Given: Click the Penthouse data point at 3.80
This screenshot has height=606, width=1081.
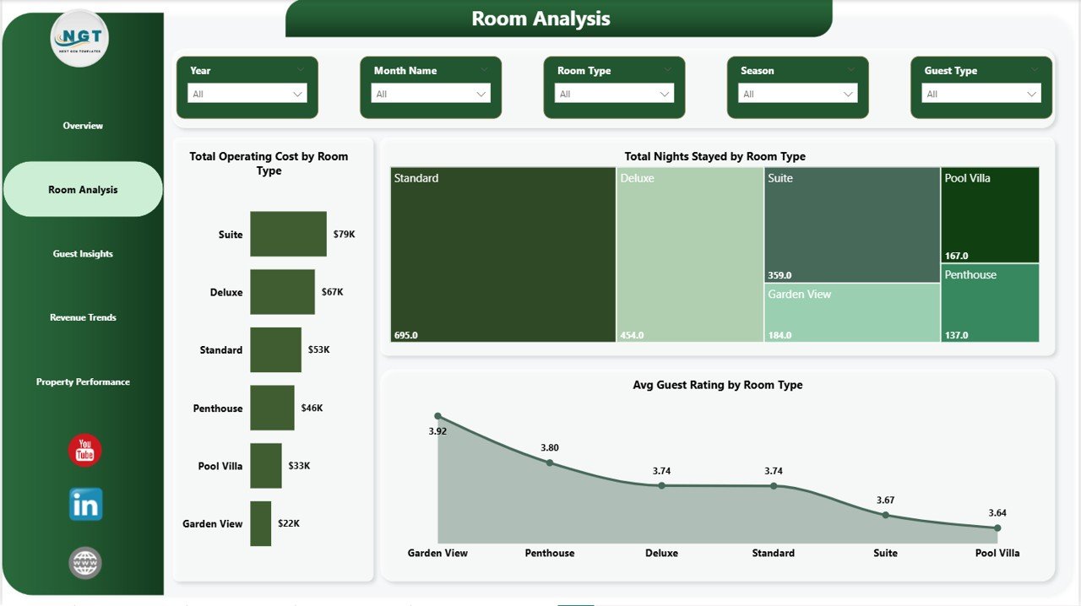Looking at the screenshot, I should tap(550, 463).
